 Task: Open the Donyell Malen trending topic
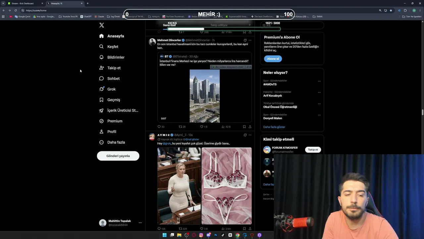[x=273, y=118]
